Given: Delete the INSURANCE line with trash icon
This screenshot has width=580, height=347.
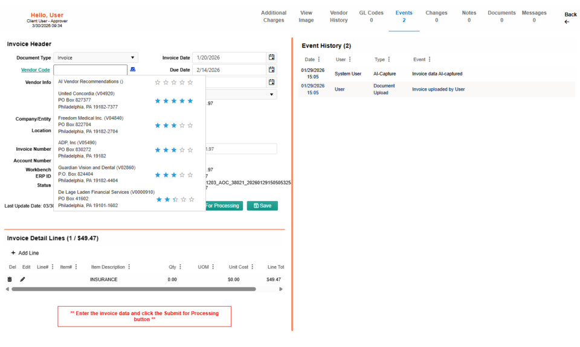Looking at the screenshot, I should (9, 279).
